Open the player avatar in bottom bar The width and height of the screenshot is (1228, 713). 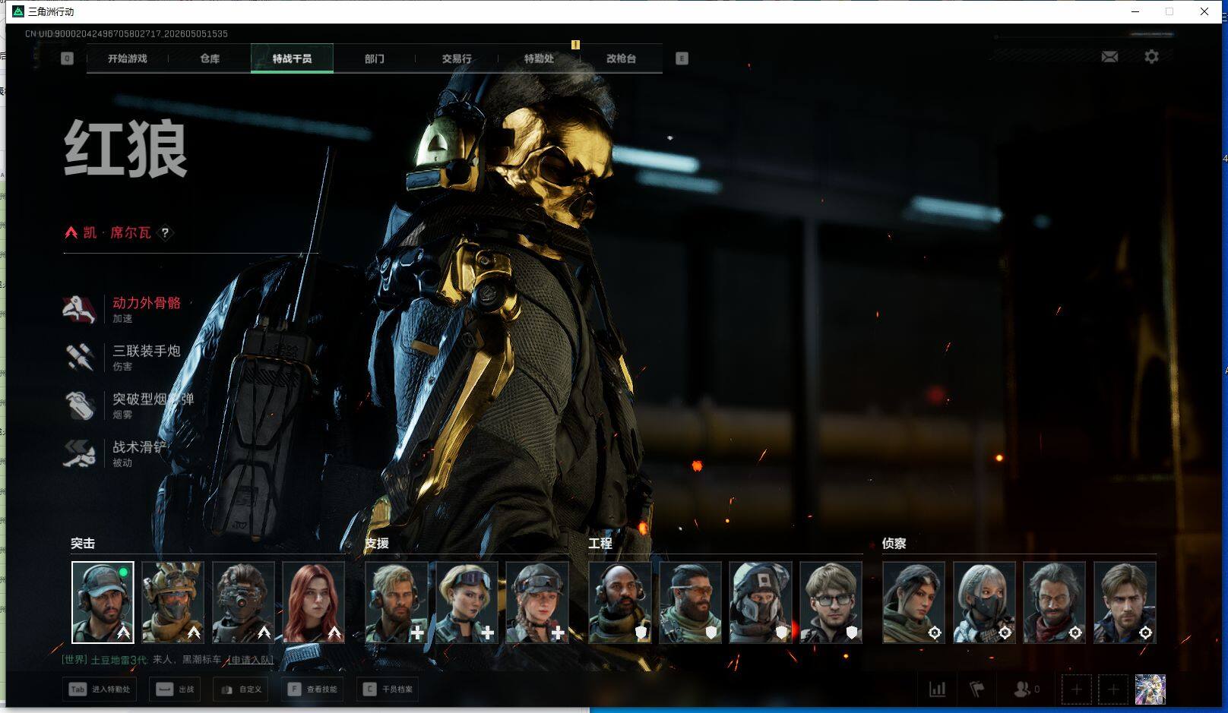pos(1150,689)
